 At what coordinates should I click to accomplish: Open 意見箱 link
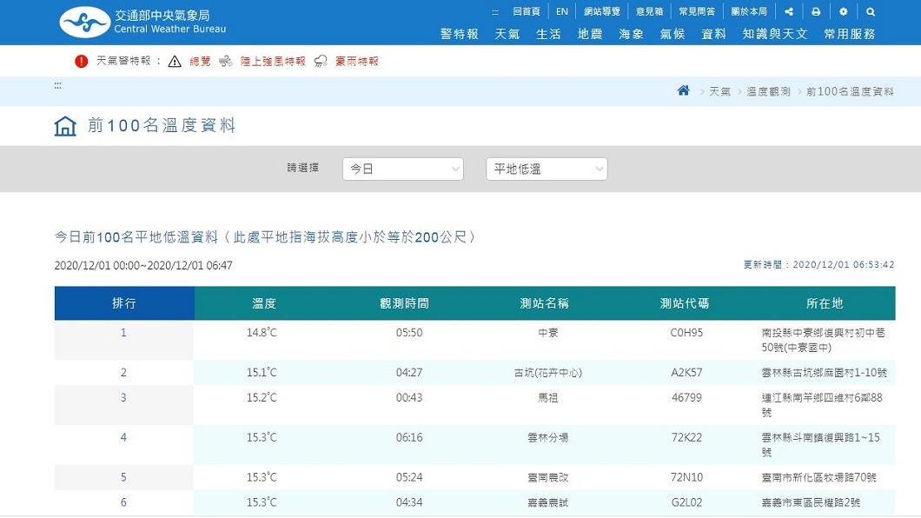pyautogui.click(x=650, y=12)
